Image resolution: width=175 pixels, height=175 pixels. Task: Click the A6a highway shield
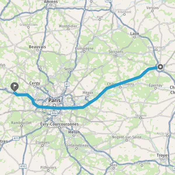pyautogui.click(x=54, y=113)
